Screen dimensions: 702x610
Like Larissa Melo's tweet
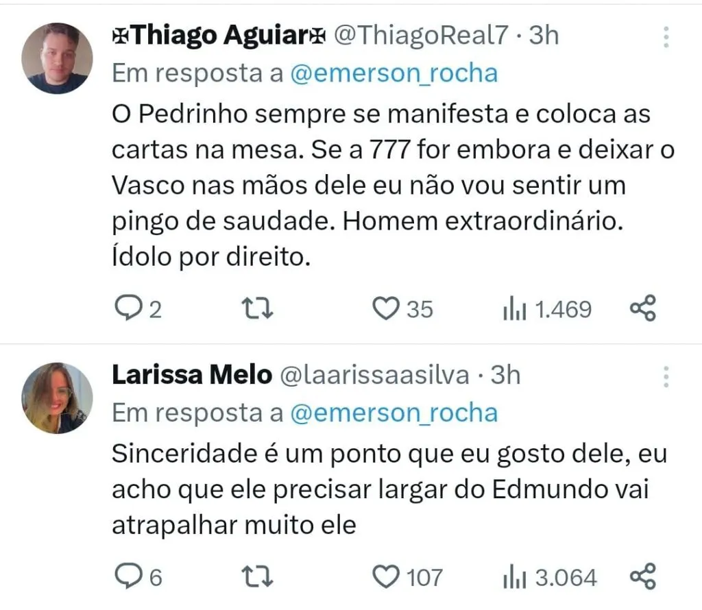pyautogui.click(x=385, y=576)
